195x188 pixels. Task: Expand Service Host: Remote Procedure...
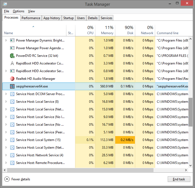pyautogui.click(x=6, y=163)
